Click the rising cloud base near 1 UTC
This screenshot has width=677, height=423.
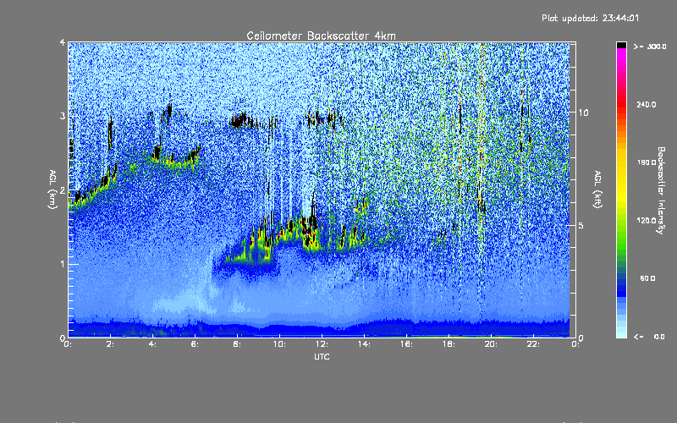pyautogui.click(x=93, y=188)
